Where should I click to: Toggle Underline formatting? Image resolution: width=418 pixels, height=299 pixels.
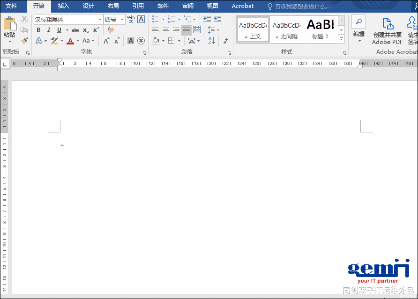(x=59, y=30)
